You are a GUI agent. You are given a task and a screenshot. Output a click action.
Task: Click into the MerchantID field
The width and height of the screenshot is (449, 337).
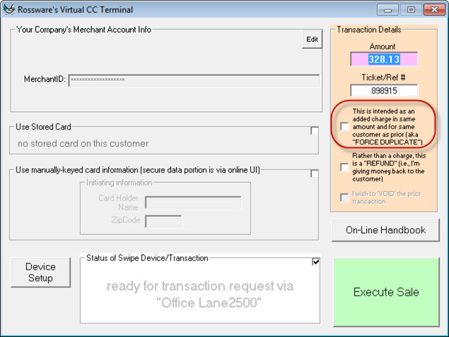pos(194,80)
